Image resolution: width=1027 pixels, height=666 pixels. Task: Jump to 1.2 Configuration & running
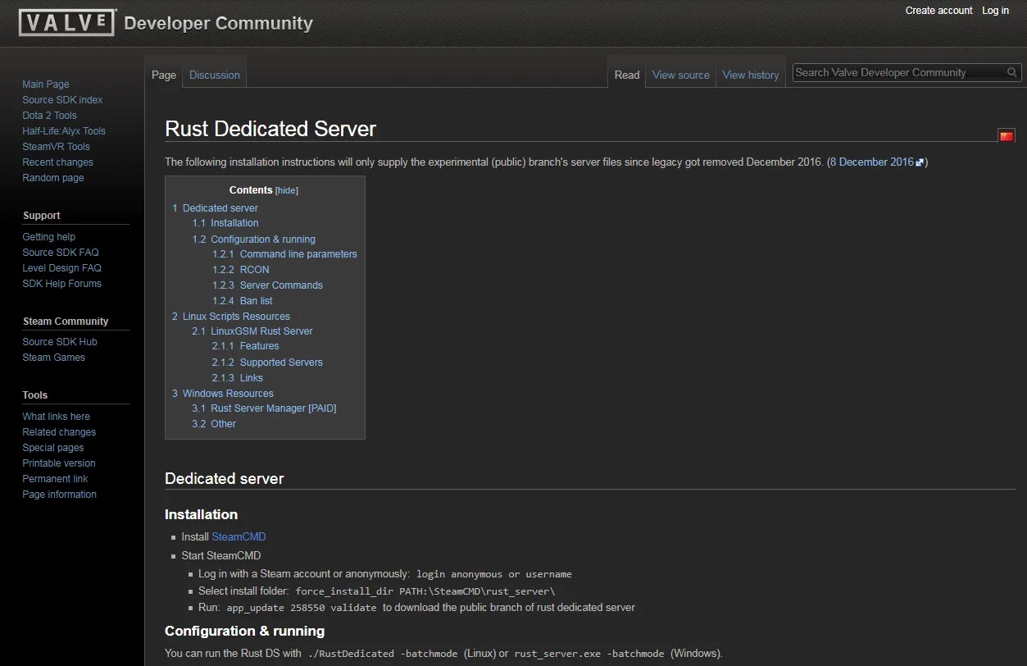pyautogui.click(x=253, y=239)
